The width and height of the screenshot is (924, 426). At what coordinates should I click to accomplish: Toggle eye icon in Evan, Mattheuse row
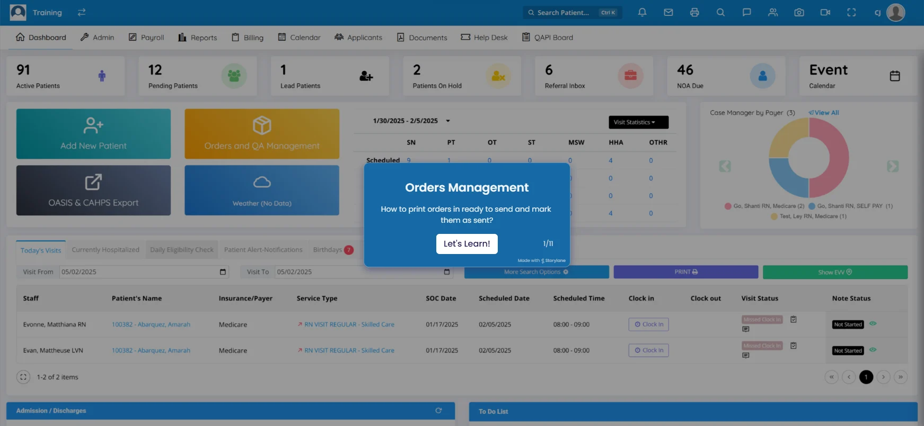(x=873, y=349)
